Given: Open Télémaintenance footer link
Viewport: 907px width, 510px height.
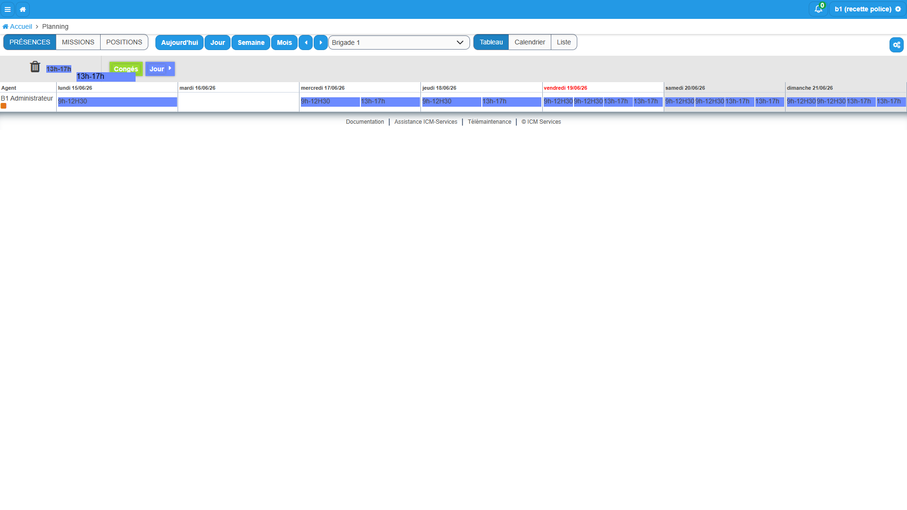Looking at the screenshot, I should tap(489, 122).
